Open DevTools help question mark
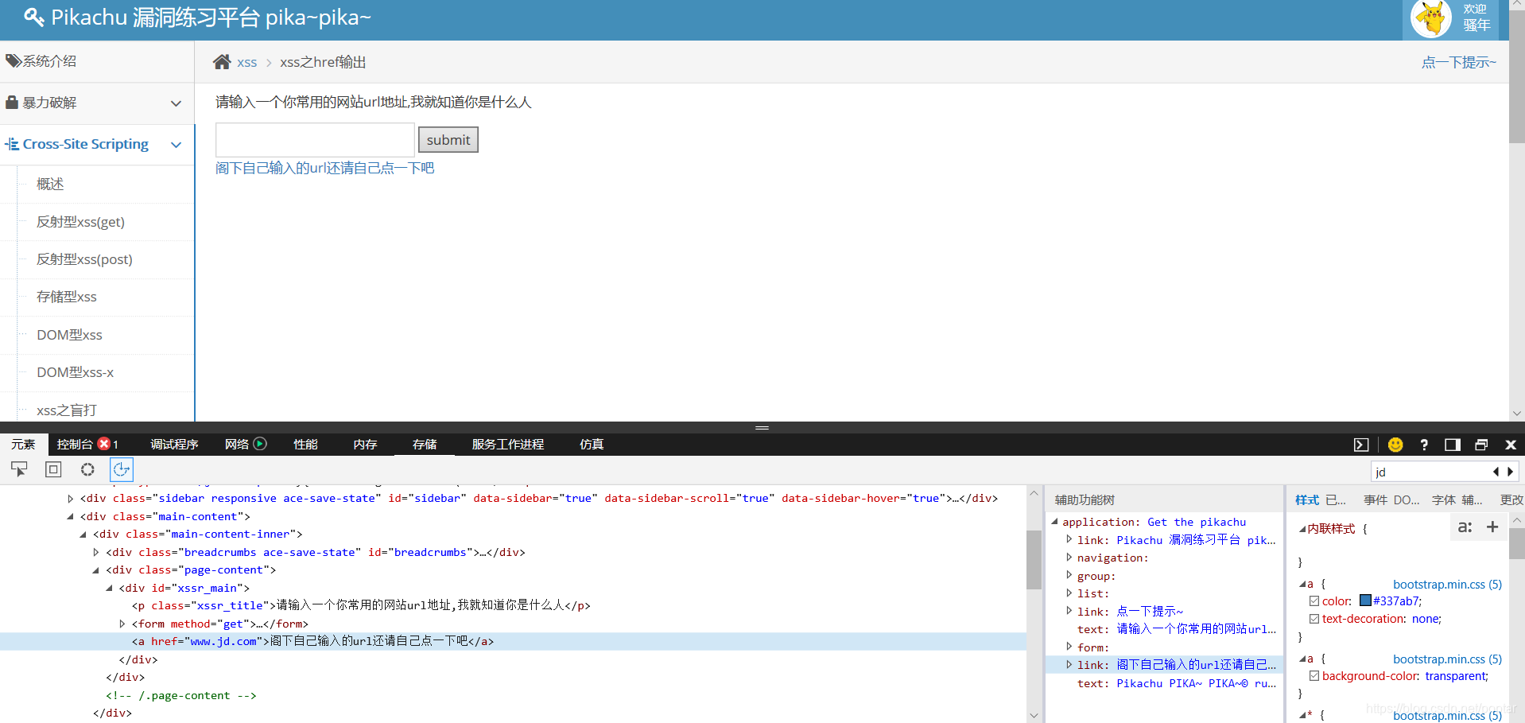 pyautogui.click(x=1424, y=445)
